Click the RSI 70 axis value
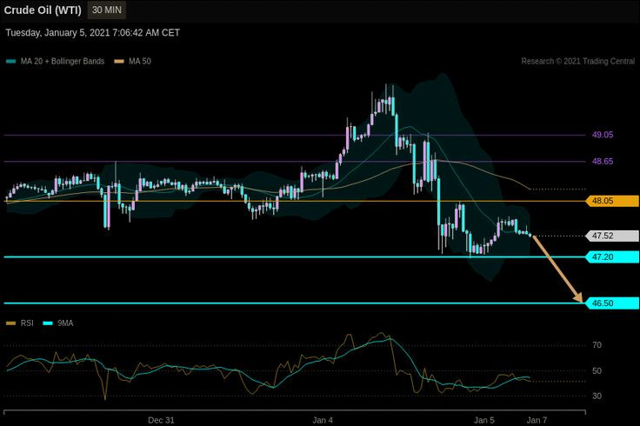The width and height of the screenshot is (640, 426). [597, 345]
